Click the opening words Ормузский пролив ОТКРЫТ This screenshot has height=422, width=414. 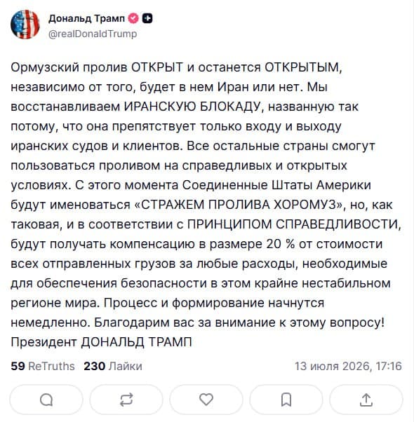(x=97, y=67)
